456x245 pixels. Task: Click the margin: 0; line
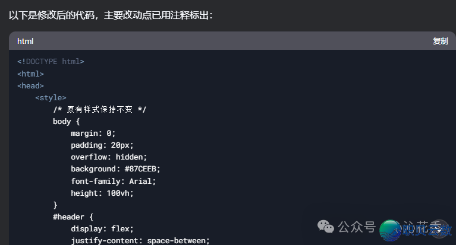93,133
